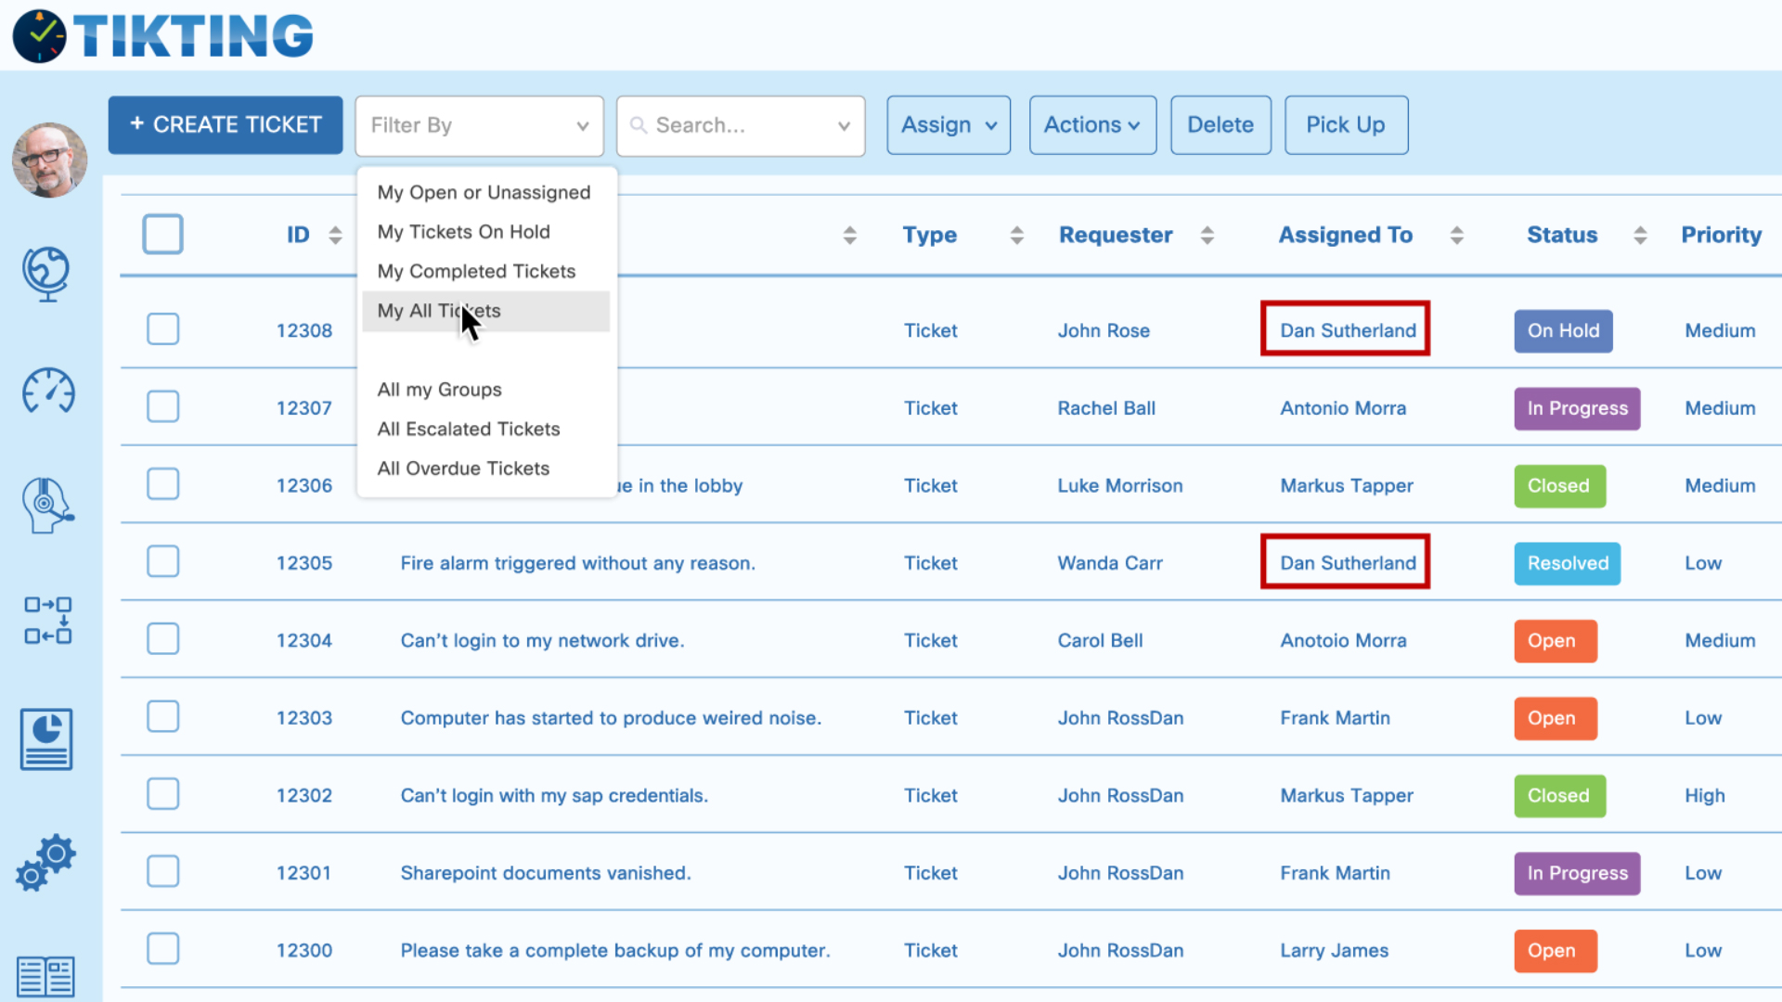The width and height of the screenshot is (1782, 1002).
Task: Expand the Assign dropdown
Action: click(x=948, y=124)
